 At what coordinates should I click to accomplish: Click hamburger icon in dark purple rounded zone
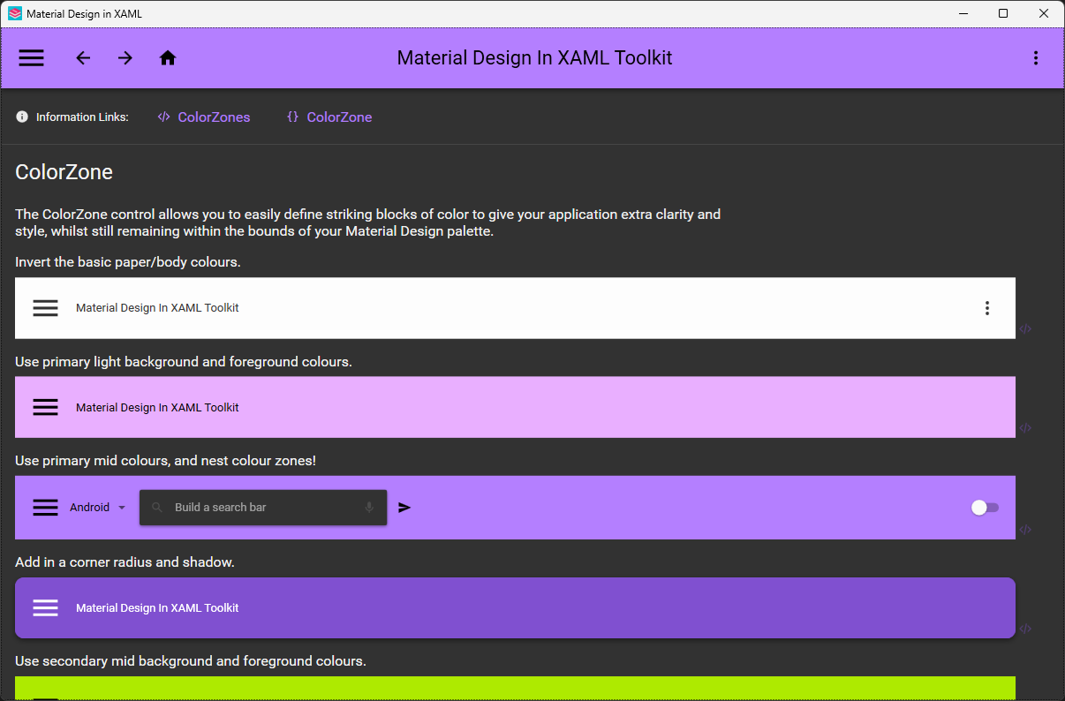(x=46, y=608)
